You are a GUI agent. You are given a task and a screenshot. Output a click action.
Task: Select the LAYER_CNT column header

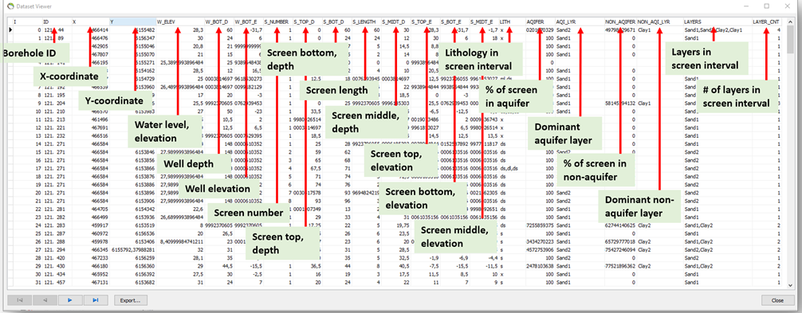pos(766,22)
